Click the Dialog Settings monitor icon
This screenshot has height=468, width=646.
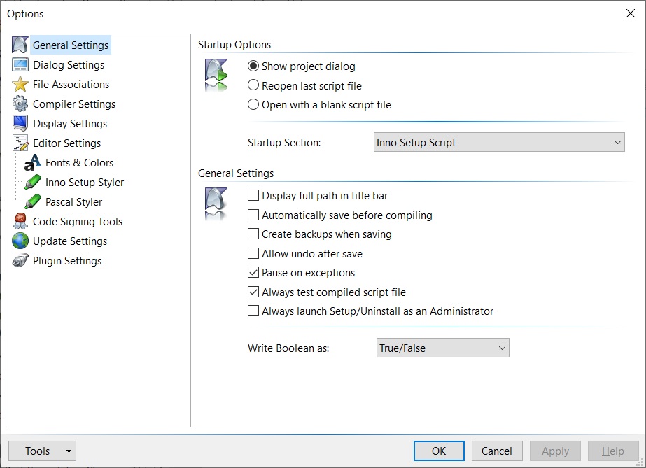tap(20, 64)
